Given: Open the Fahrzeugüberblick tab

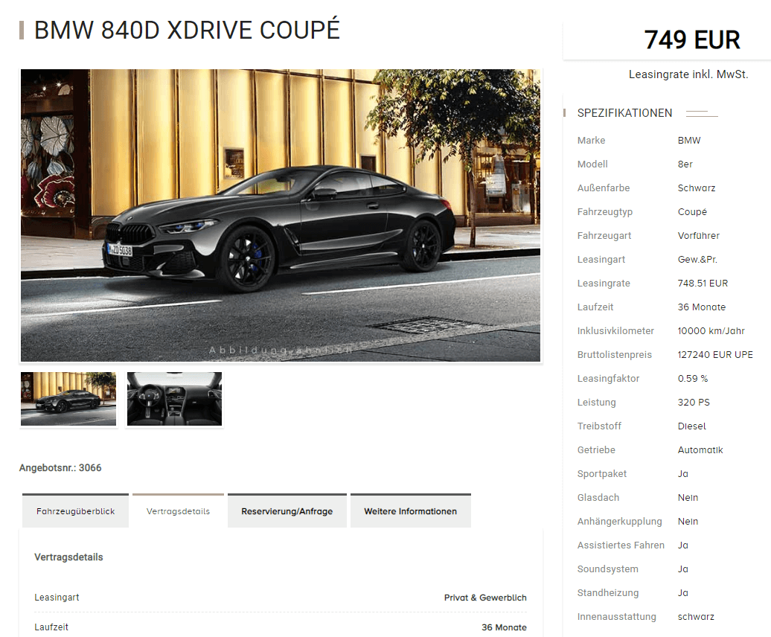Looking at the screenshot, I should click(x=75, y=510).
